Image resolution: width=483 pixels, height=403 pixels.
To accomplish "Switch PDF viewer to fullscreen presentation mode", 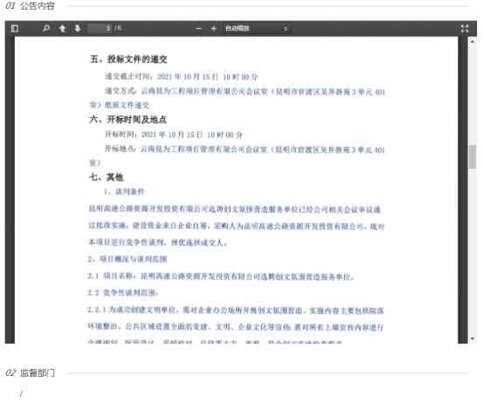I will coord(465,28).
